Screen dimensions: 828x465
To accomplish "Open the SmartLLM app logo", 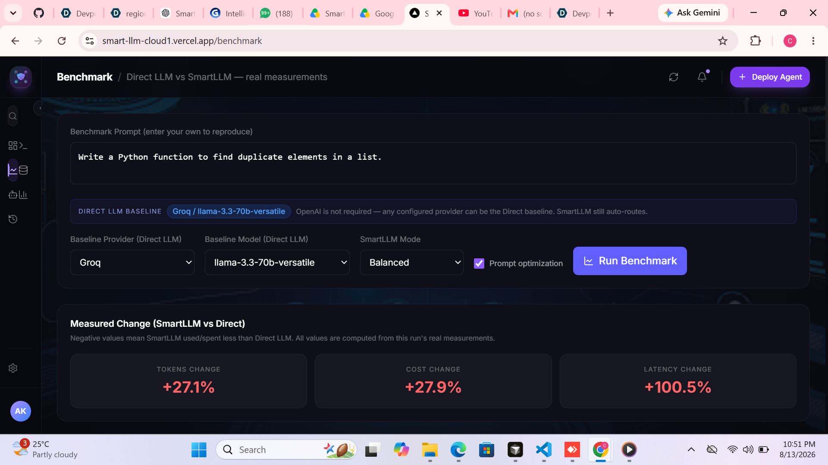I will 21,77.
